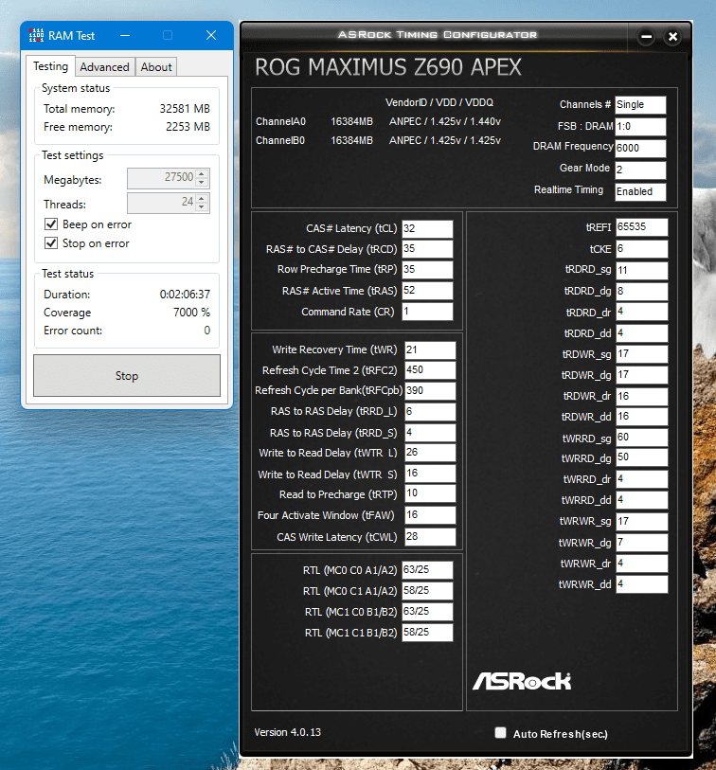Click the Four Activate Window (tFAW) field
Image resolution: width=716 pixels, height=770 pixels.
(x=430, y=515)
